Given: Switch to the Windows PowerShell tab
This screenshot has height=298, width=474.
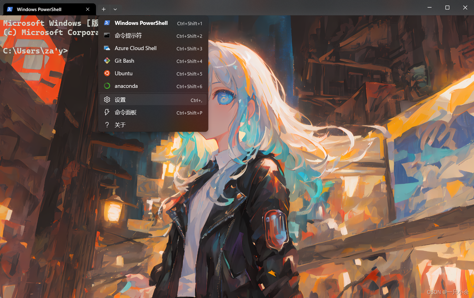Looking at the screenshot, I should tap(50, 9).
